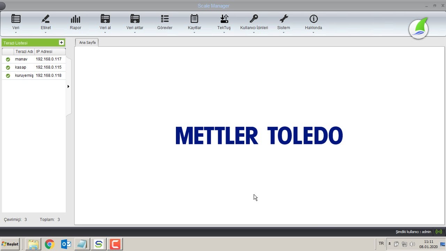This screenshot has height=251, width=446.
Task: Expand the Sistem dropdown arrow
Action: 284,33
